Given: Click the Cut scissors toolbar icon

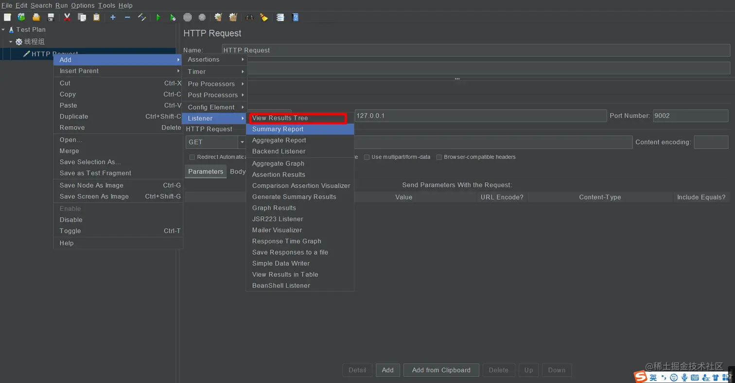Looking at the screenshot, I should pos(67,17).
